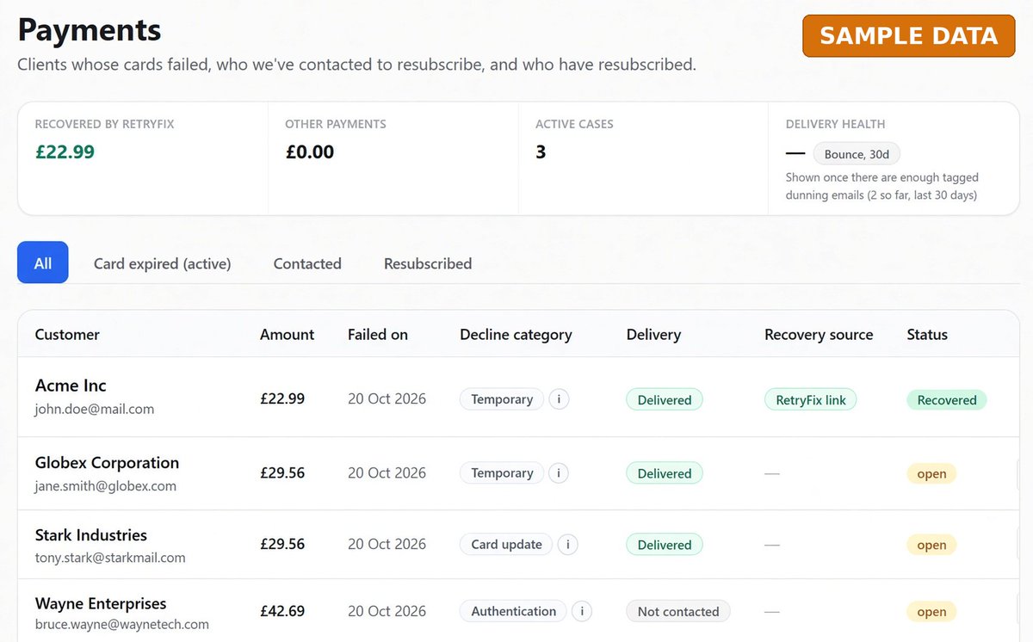Click the £22.99 amount in Acme Inc row

point(282,399)
